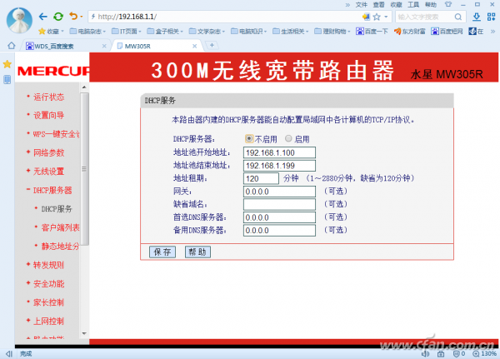The height and width of the screenshot is (359, 500).
Task: Click the 网关 input field
Action: click(x=279, y=192)
